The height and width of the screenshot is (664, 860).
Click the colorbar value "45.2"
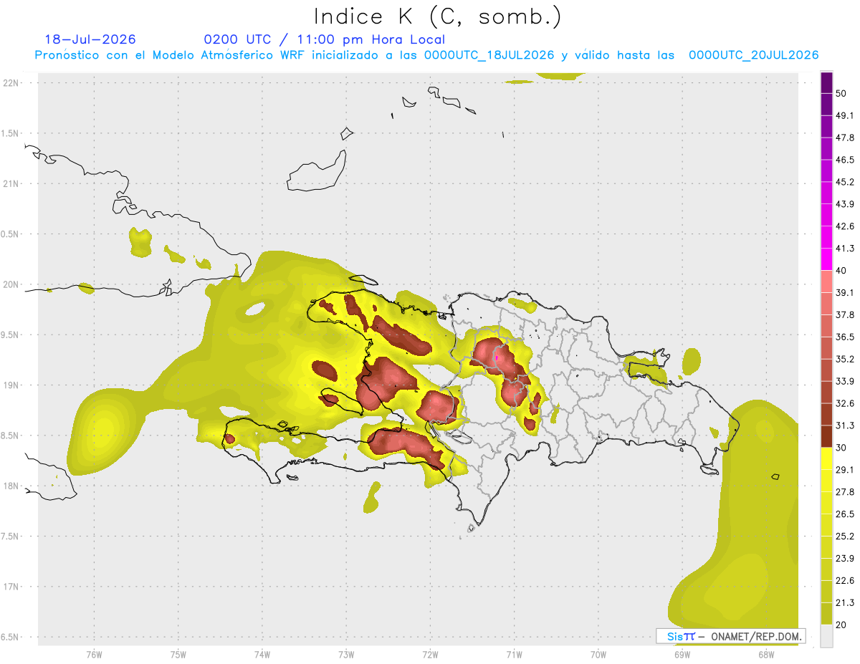[844, 182]
